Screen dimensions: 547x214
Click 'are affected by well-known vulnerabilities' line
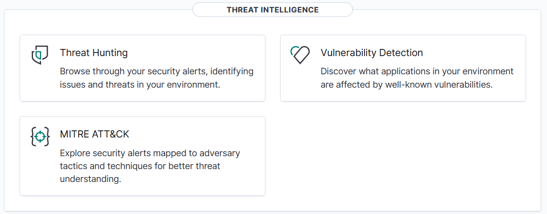406,85
